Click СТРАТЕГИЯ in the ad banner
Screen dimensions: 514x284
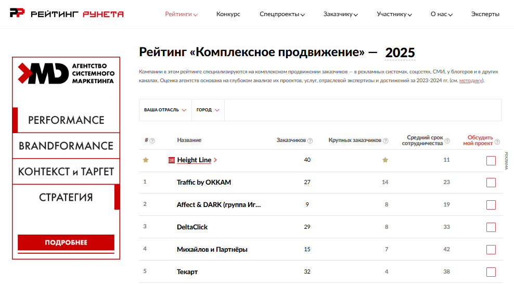pos(66,197)
